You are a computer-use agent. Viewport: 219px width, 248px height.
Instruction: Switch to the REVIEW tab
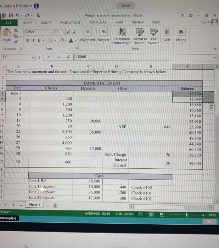(x=138, y=22)
